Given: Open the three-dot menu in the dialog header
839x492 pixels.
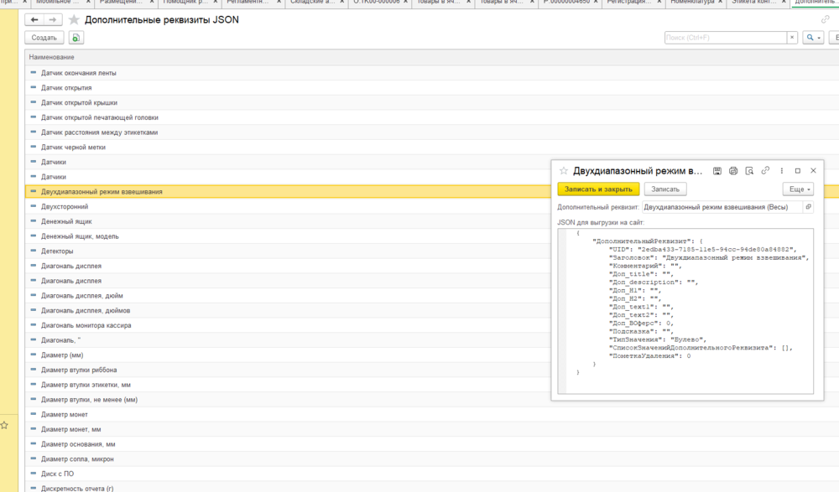Looking at the screenshot, I should point(782,171).
